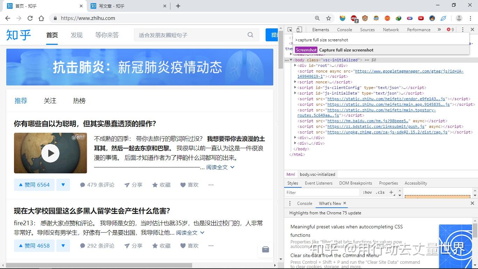Viewport: 478px width, 269px height.
Task: Open more options dots on first answer
Action: [x=211, y=185]
